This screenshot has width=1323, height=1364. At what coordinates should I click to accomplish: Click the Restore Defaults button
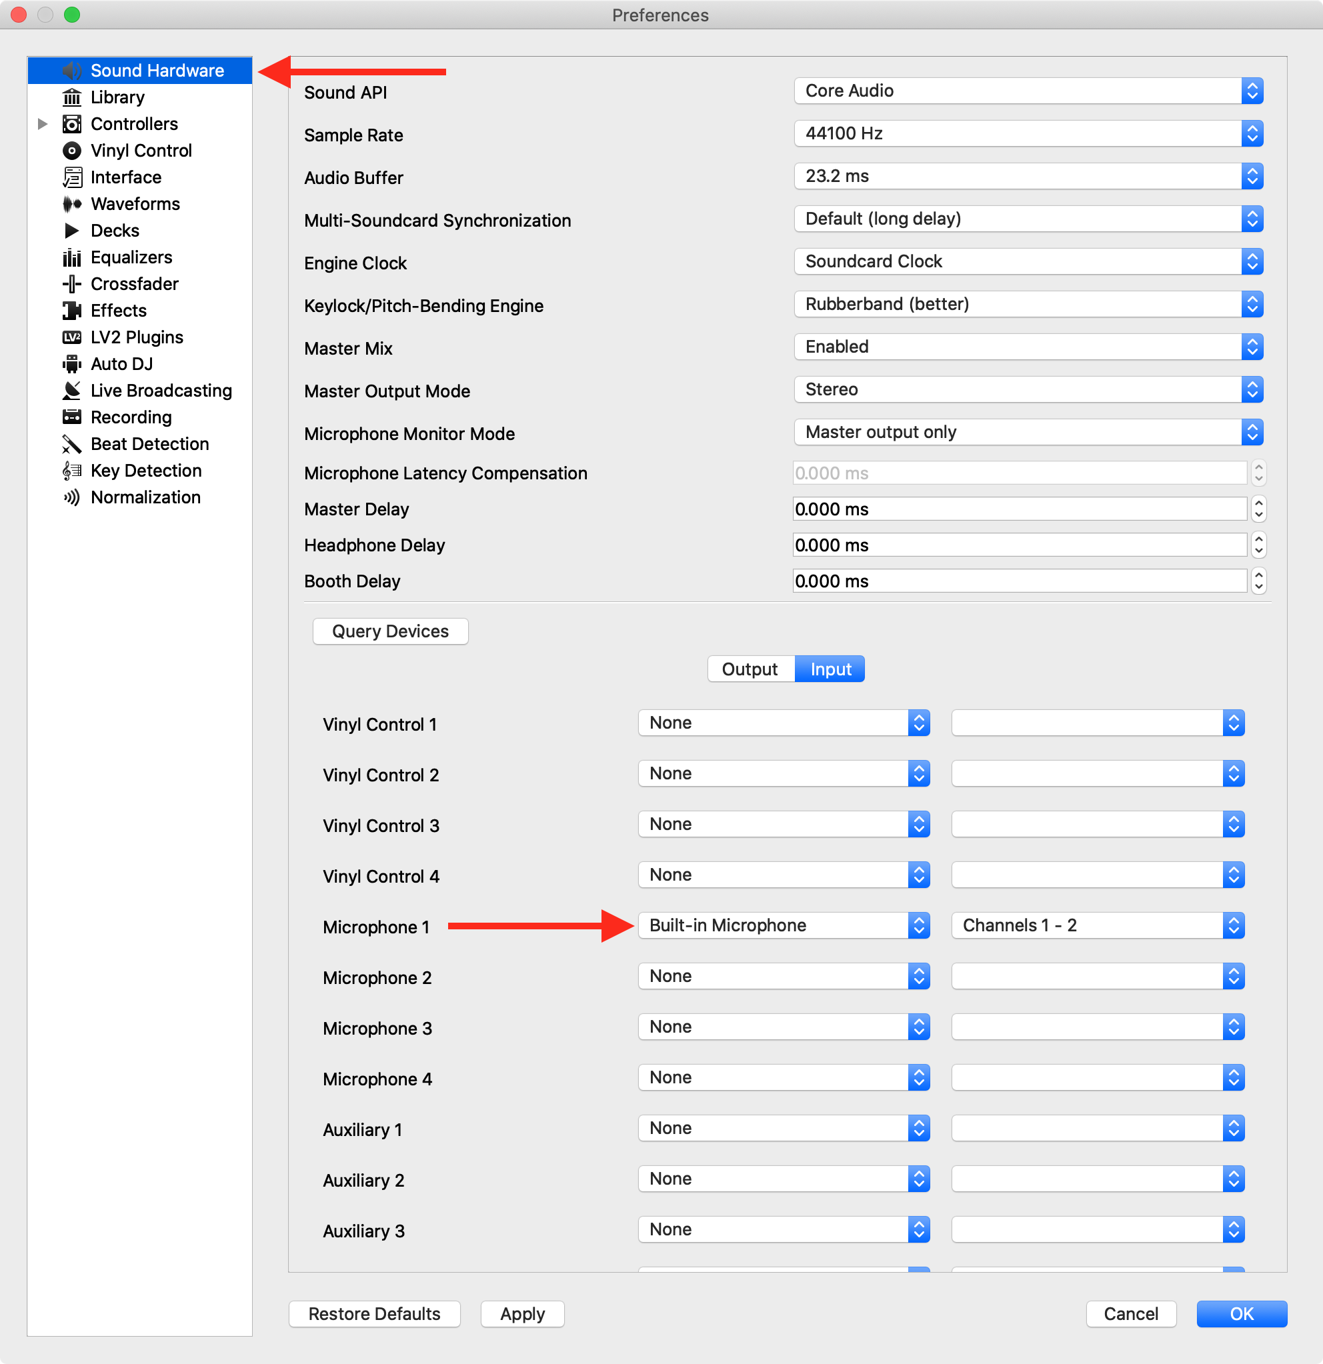click(x=374, y=1314)
